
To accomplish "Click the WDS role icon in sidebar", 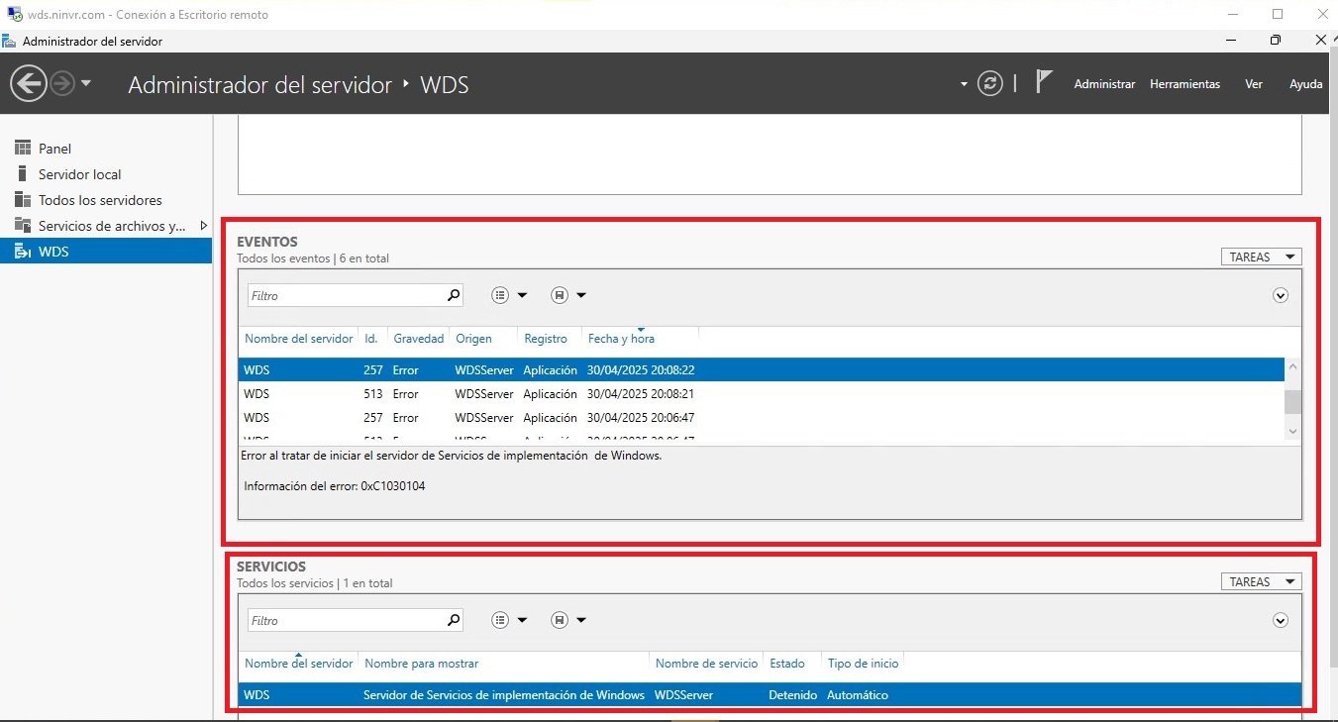I will pos(23,252).
